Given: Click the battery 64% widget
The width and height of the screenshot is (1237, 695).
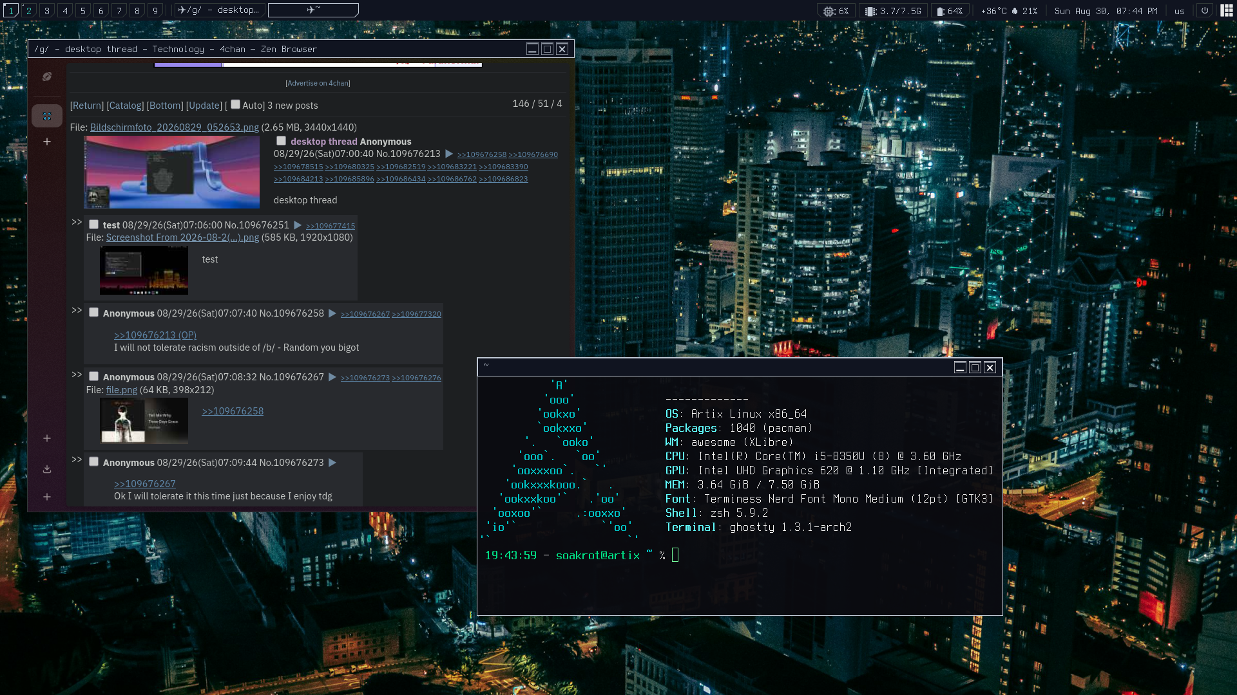Looking at the screenshot, I should point(950,11).
